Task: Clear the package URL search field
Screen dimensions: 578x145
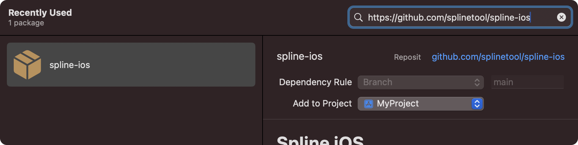Action: [561, 18]
